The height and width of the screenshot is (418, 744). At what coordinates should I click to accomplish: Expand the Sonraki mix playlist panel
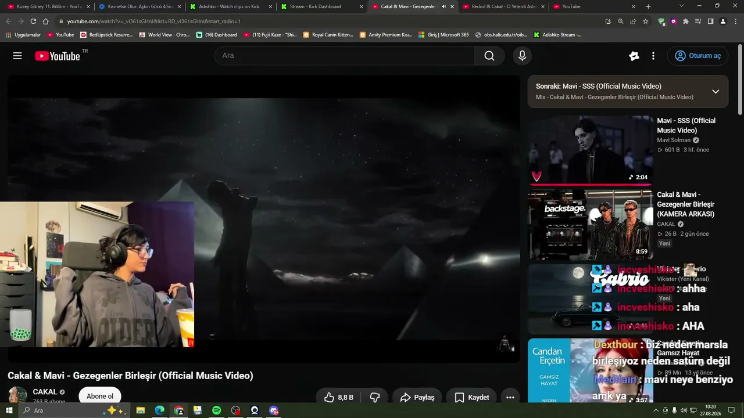[716, 92]
